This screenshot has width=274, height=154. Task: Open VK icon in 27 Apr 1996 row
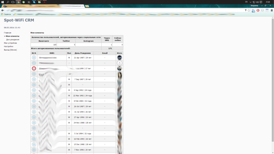coord(34,117)
